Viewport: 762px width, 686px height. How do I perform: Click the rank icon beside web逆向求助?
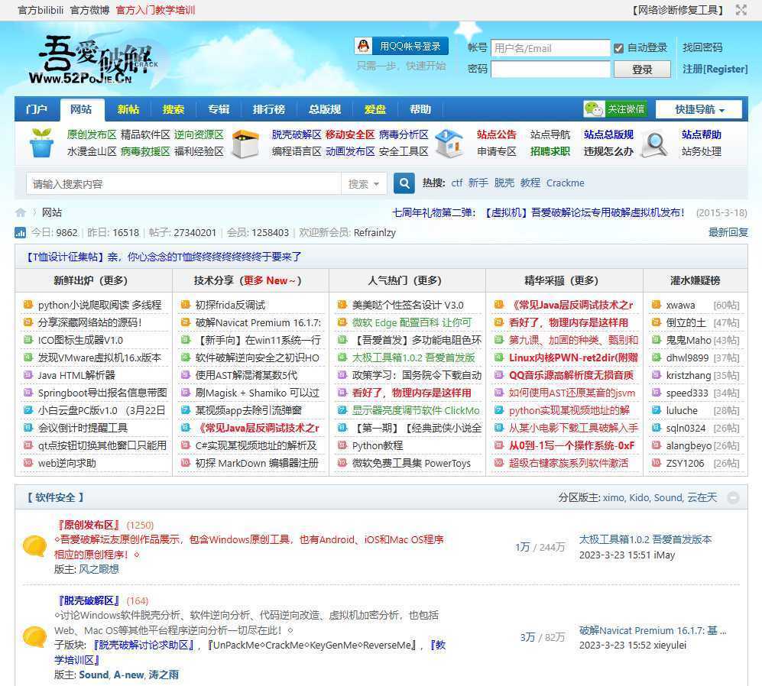coord(28,462)
